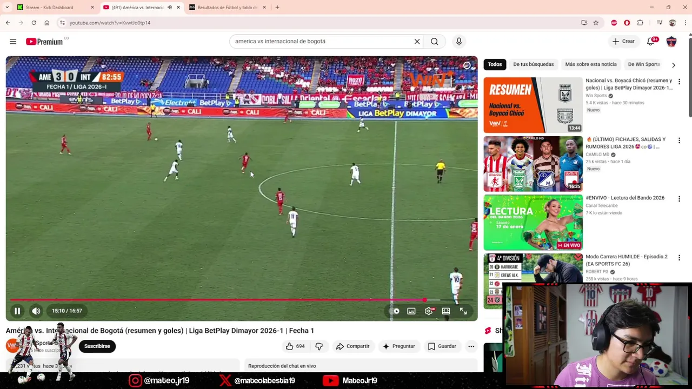692x389 pixels.
Task: Open options for Modo Carrera HUMILDE
Action: click(x=679, y=258)
